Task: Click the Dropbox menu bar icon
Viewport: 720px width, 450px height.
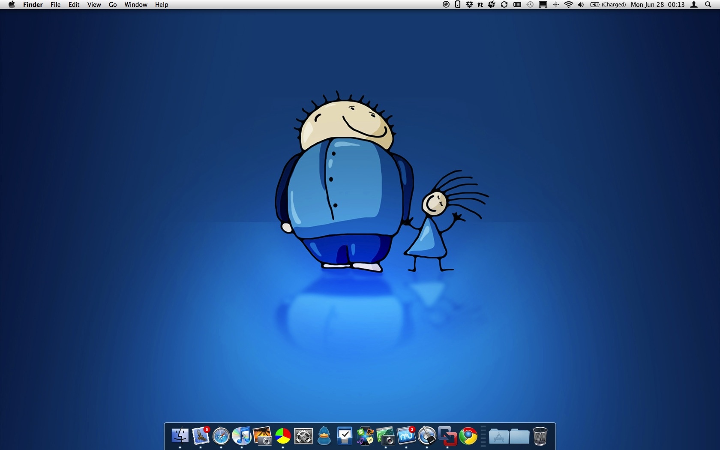Action: click(469, 5)
